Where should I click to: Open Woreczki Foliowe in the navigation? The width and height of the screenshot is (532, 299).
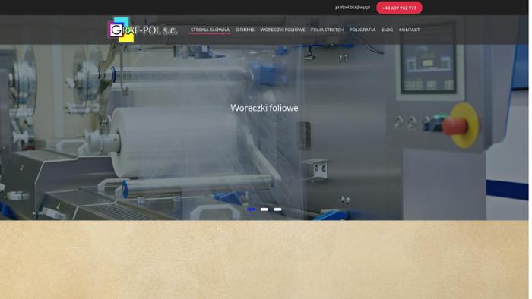click(282, 30)
